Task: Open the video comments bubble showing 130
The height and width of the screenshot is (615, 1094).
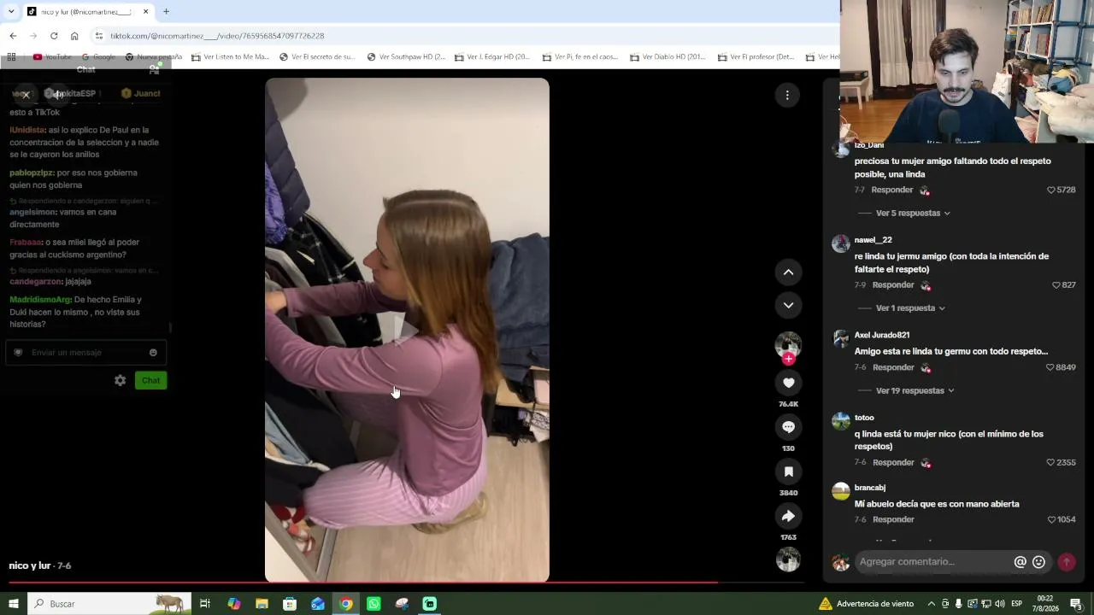Action: click(788, 427)
